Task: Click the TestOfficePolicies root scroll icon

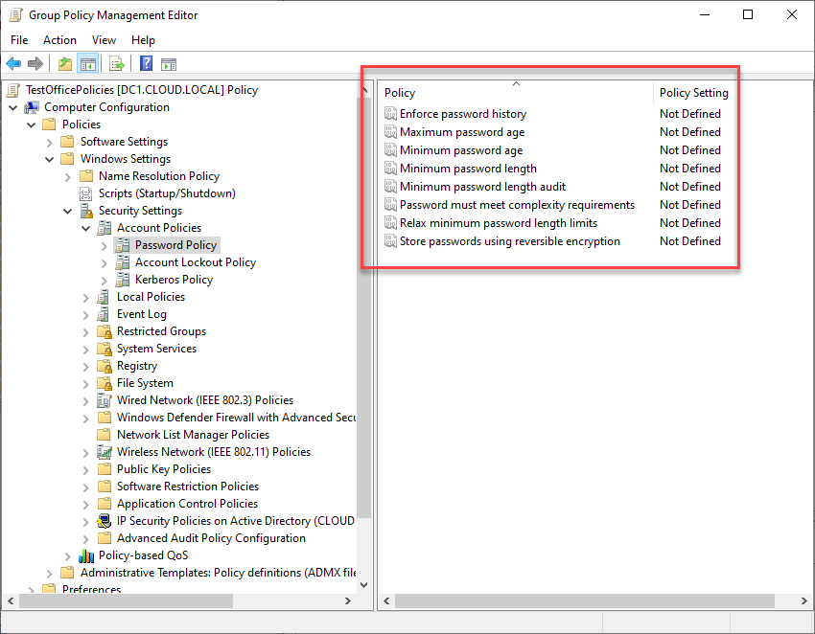Action: 14,90
